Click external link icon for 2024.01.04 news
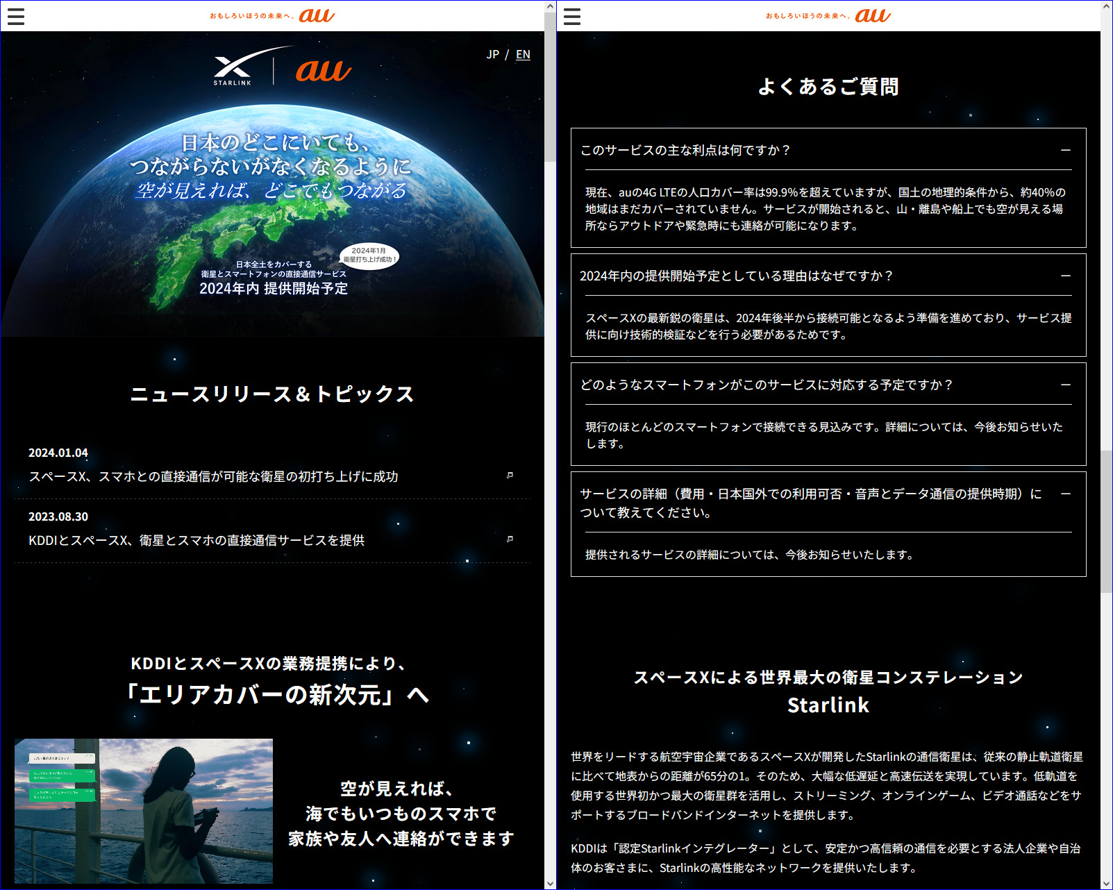 point(510,476)
